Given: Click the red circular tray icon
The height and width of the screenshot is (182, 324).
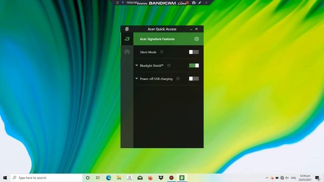Looking at the screenshot, I should coord(272,178).
